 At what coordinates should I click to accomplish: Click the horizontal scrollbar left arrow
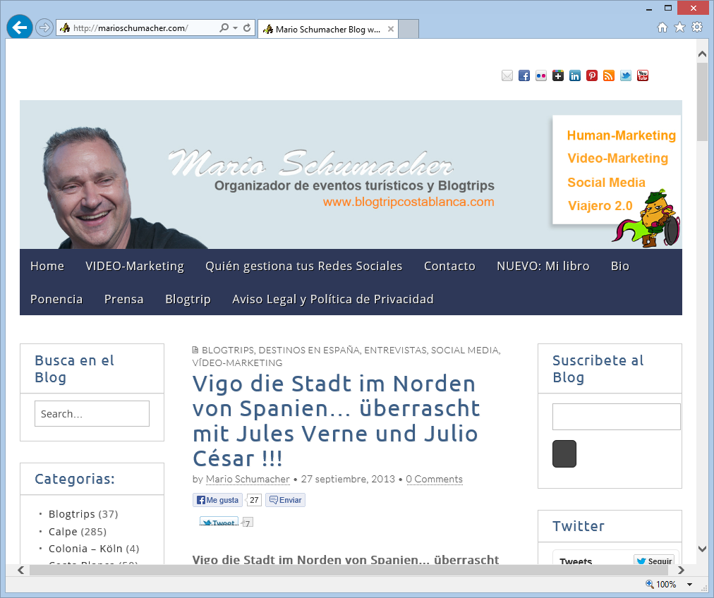pyautogui.click(x=21, y=570)
